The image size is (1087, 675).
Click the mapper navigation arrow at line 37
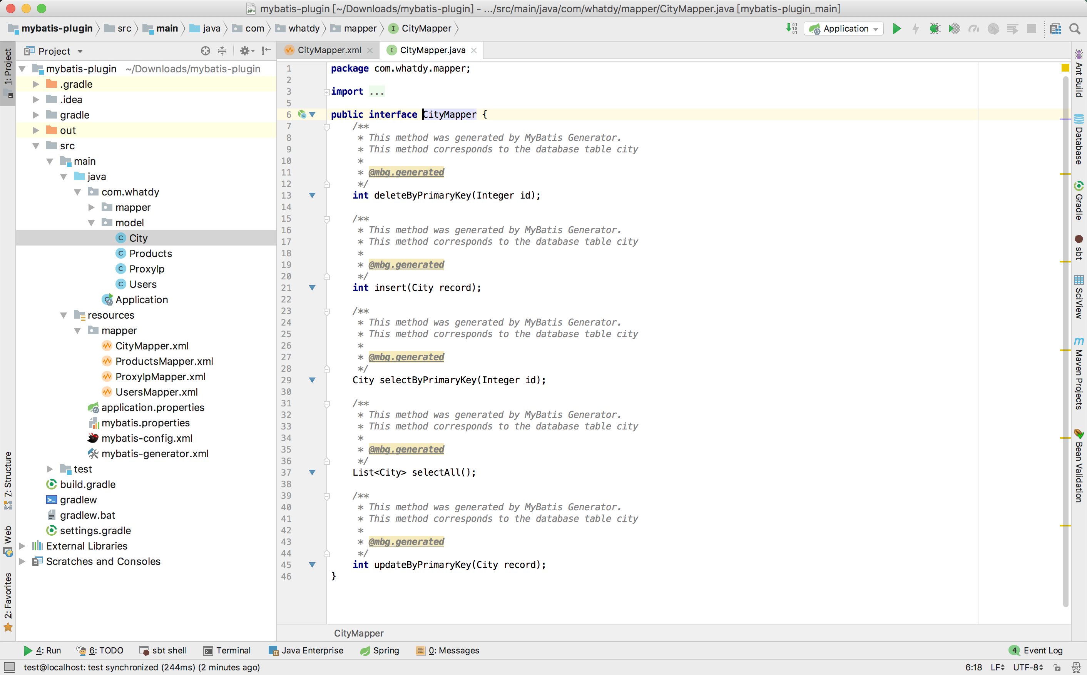tap(312, 473)
